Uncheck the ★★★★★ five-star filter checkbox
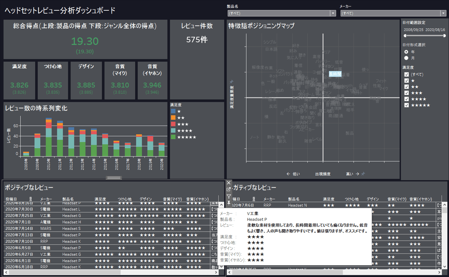This screenshot has height=277, width=449. [x=406, y=105]
